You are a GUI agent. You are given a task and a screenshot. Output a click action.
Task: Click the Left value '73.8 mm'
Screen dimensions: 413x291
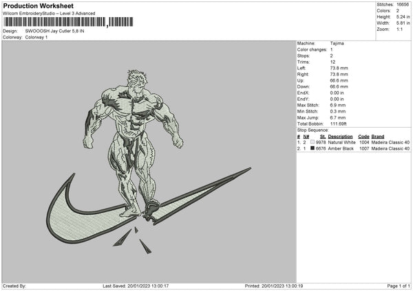(x=339, y=68)
